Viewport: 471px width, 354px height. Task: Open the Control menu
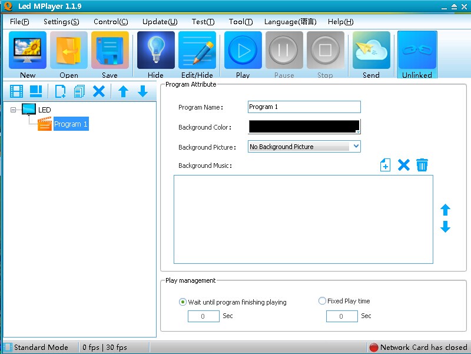pyautogui.click(x=111, y=21)
